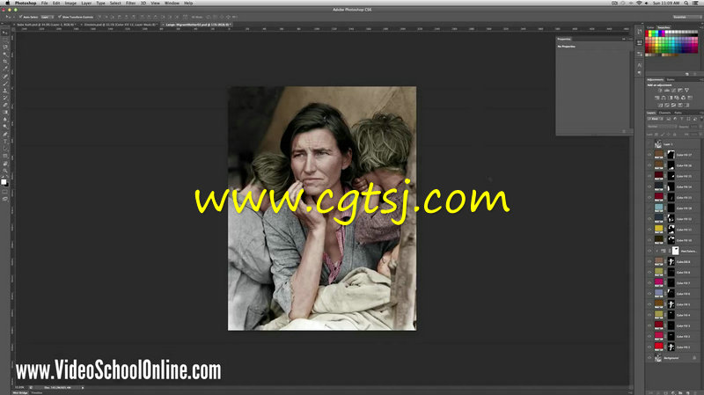Switch to the Color panel tab
Image resolution: width=704 pixels, height=395 pixels.
[650, 27]
